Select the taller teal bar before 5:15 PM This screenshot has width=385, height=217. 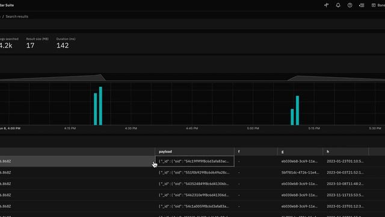click(297, 110)
